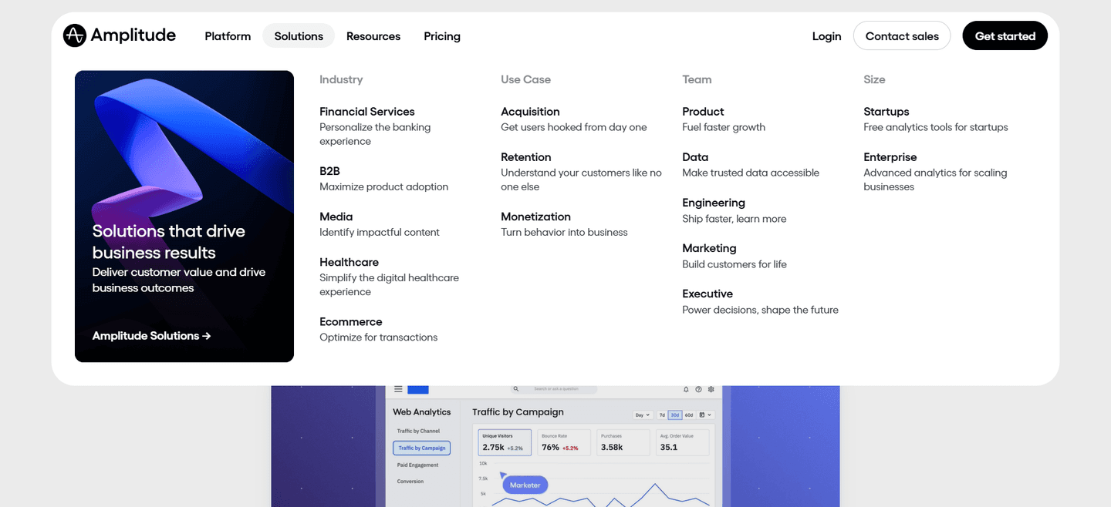
Task: Go to the Pricing page
Action: [x=442, y=36]
